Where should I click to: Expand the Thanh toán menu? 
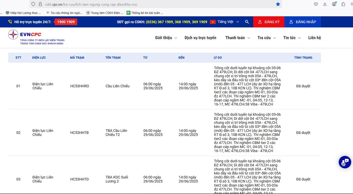(x=238, y=38)
